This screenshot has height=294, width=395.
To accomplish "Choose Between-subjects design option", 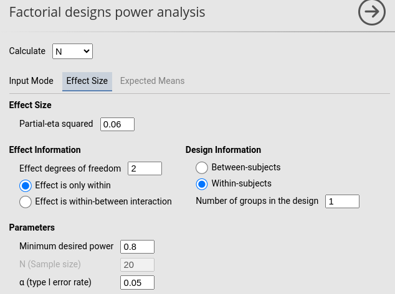I will [202, 168].
